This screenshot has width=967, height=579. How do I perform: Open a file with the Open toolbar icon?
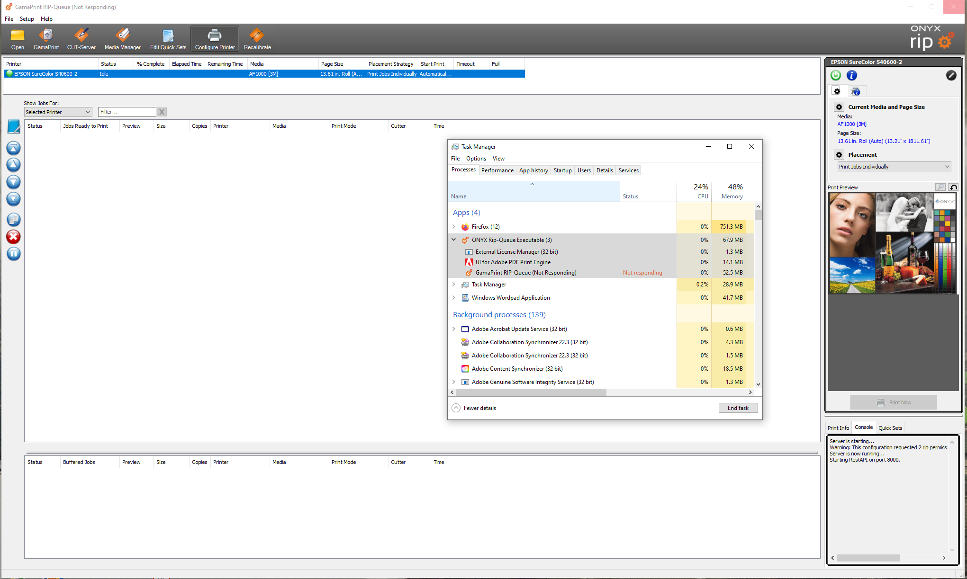[x=18, y=39]
